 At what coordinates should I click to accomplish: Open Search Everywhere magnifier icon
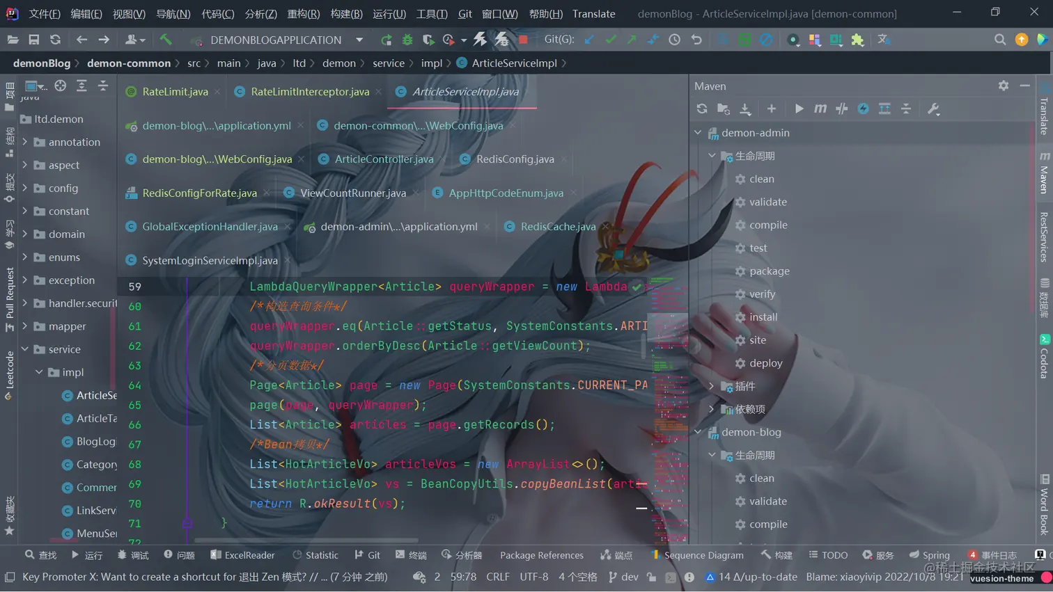tap(1000, 40)
